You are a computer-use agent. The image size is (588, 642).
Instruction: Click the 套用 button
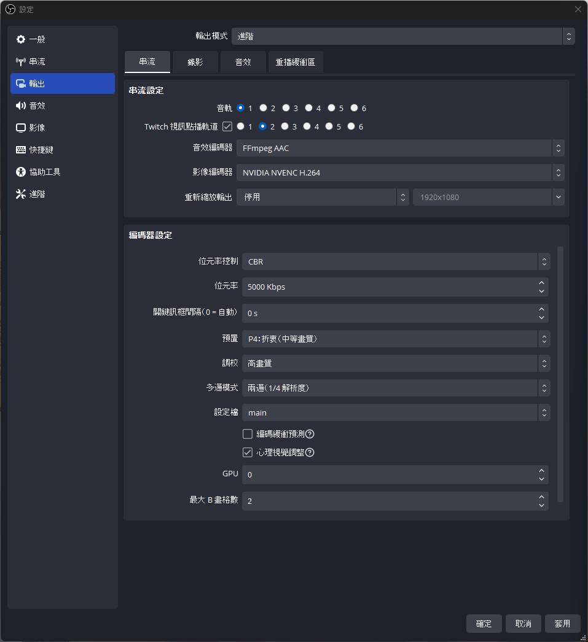point(562,623)
